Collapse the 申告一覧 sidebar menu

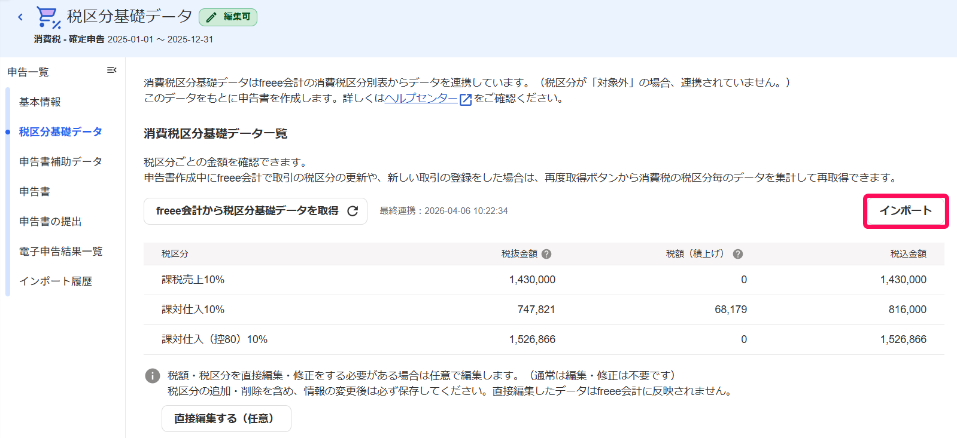(111, 71)
